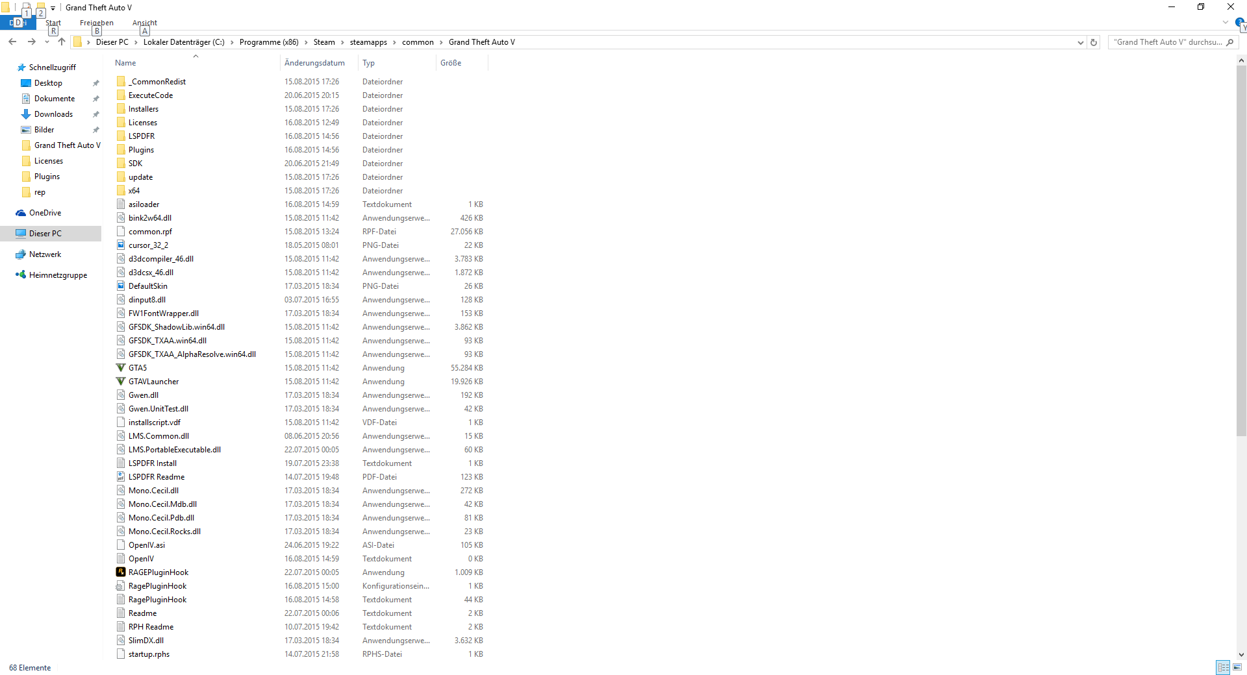
Task: Jump to Lokaler Datenträger (C:) breadcrumb
Action: coord(184,42)
